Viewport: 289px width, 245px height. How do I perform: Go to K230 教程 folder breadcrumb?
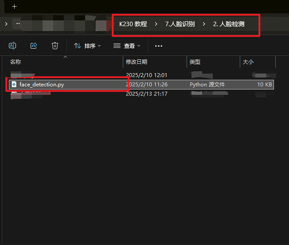pos(133,24)
